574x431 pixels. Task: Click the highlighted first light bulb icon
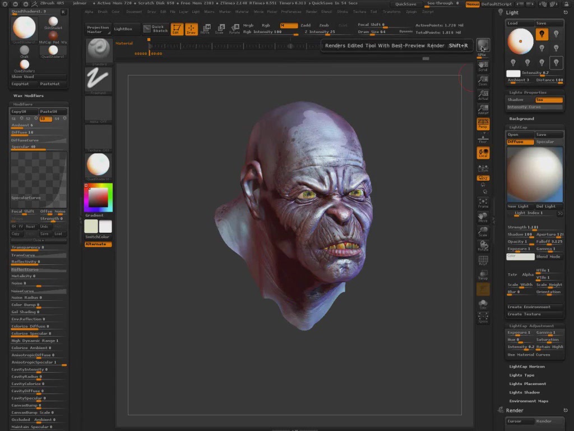[x=542, y=34]
